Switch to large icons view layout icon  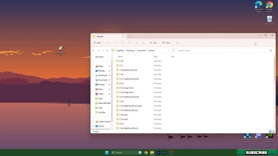point(273,132)
